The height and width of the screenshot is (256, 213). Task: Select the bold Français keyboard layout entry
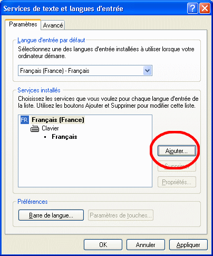(64, 137)
